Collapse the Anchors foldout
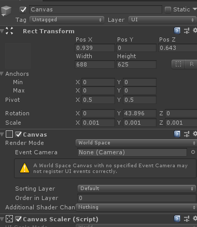Image resolution: width=197 pixels, height=227 pixels. pos(2,74)
